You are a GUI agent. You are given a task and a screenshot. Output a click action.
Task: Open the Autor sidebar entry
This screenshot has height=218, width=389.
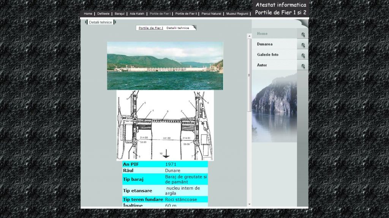pyautogui.click(x=262, y=65)
